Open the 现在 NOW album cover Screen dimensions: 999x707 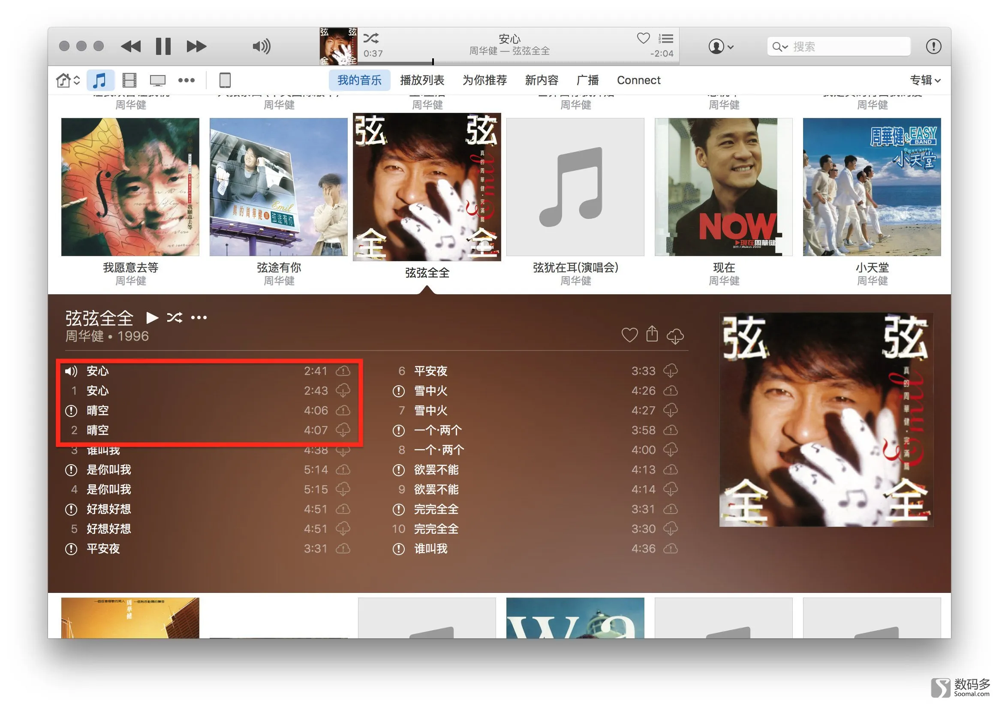pyautogui.click(x=723, y=187)
